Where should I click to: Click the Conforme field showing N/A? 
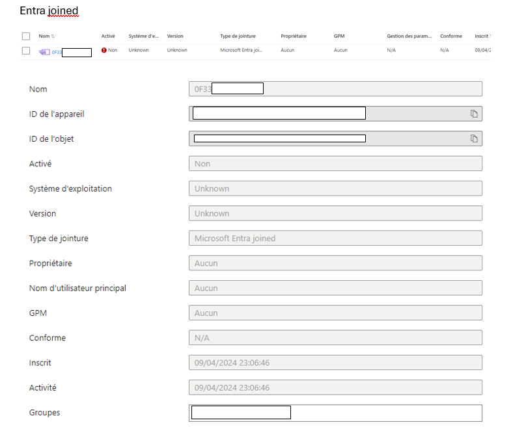point(335,337)
